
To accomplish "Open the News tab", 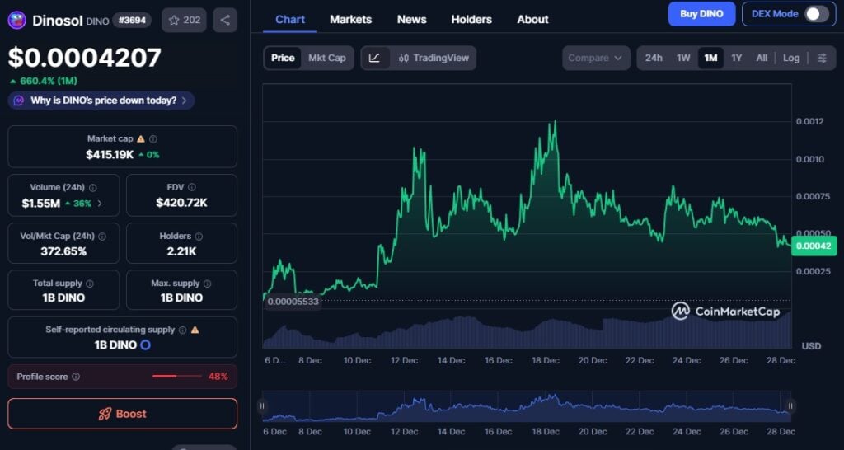I will coord(412,20).
